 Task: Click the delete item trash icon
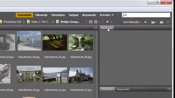tap(168, 22)
